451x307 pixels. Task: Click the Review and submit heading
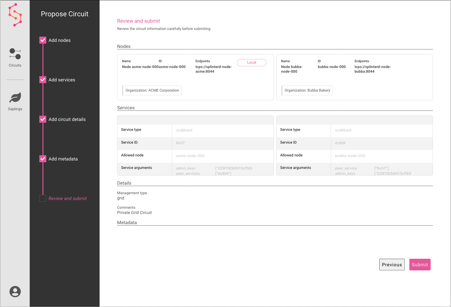[x=139, y=21]
